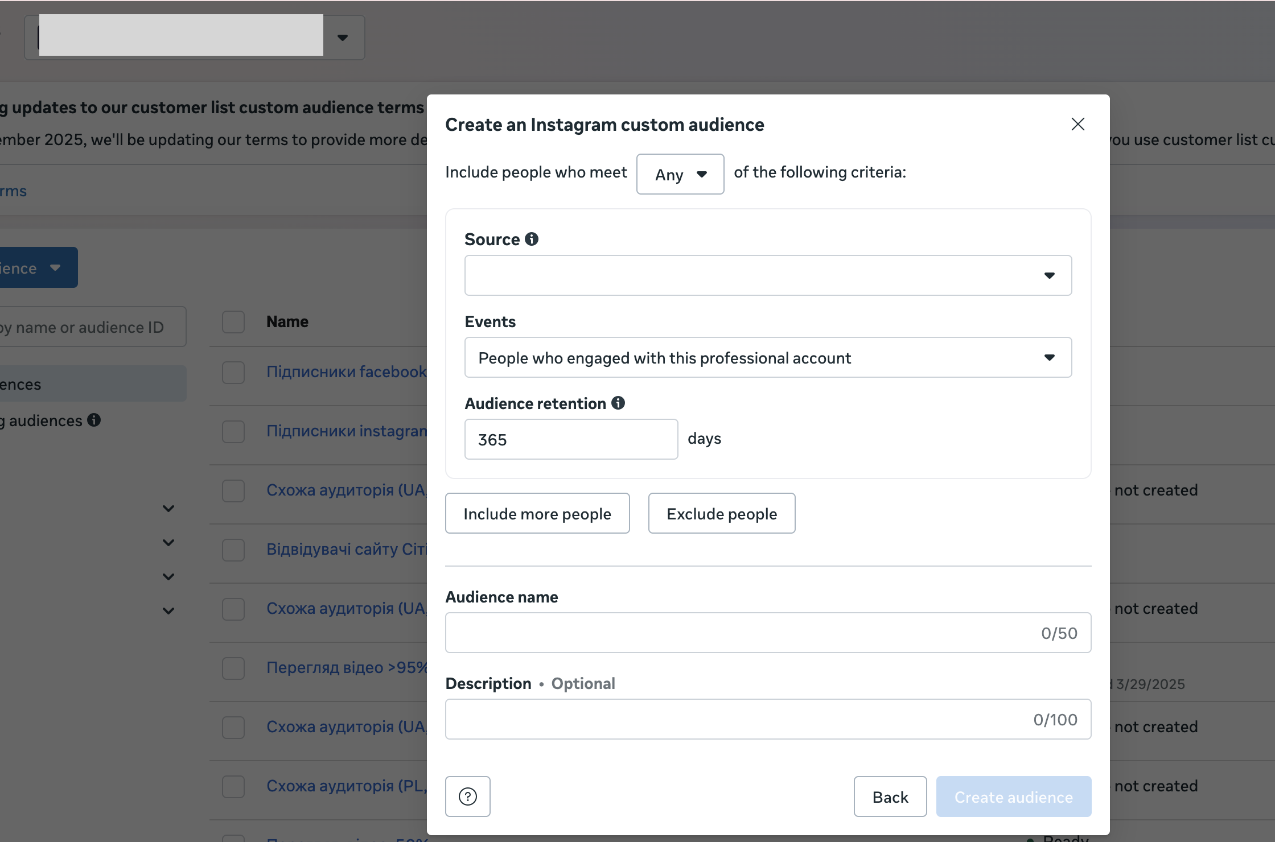Click the info icon beside audiences sidebar item
Viewport: 1275px width, 842px height.
pos(94,420)
